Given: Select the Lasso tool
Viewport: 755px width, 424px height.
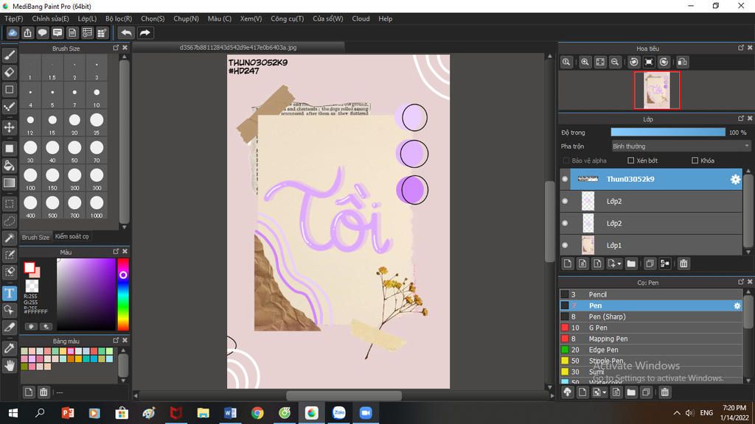Looking at the screenshot, I should coord(9,221).
